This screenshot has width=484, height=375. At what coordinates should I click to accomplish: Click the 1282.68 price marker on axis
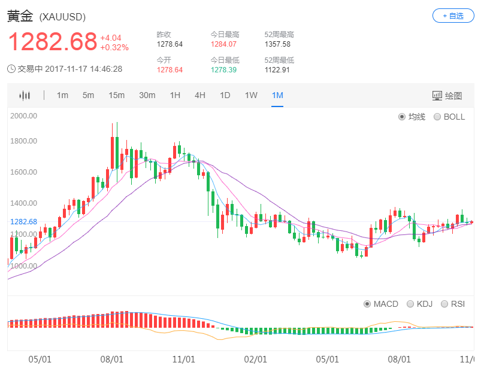(x=23, y=221)
